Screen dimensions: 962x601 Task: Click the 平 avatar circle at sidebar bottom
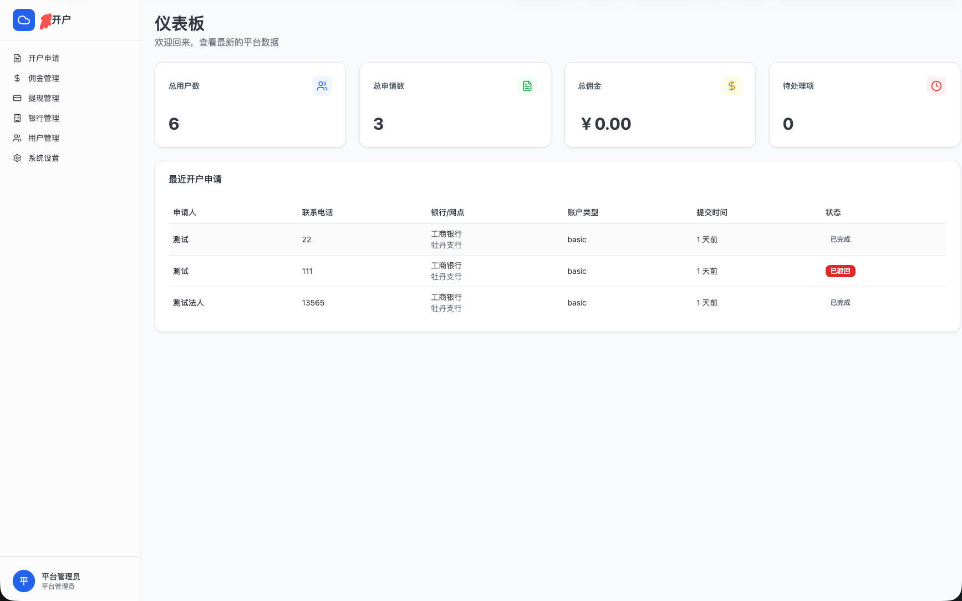24,581
